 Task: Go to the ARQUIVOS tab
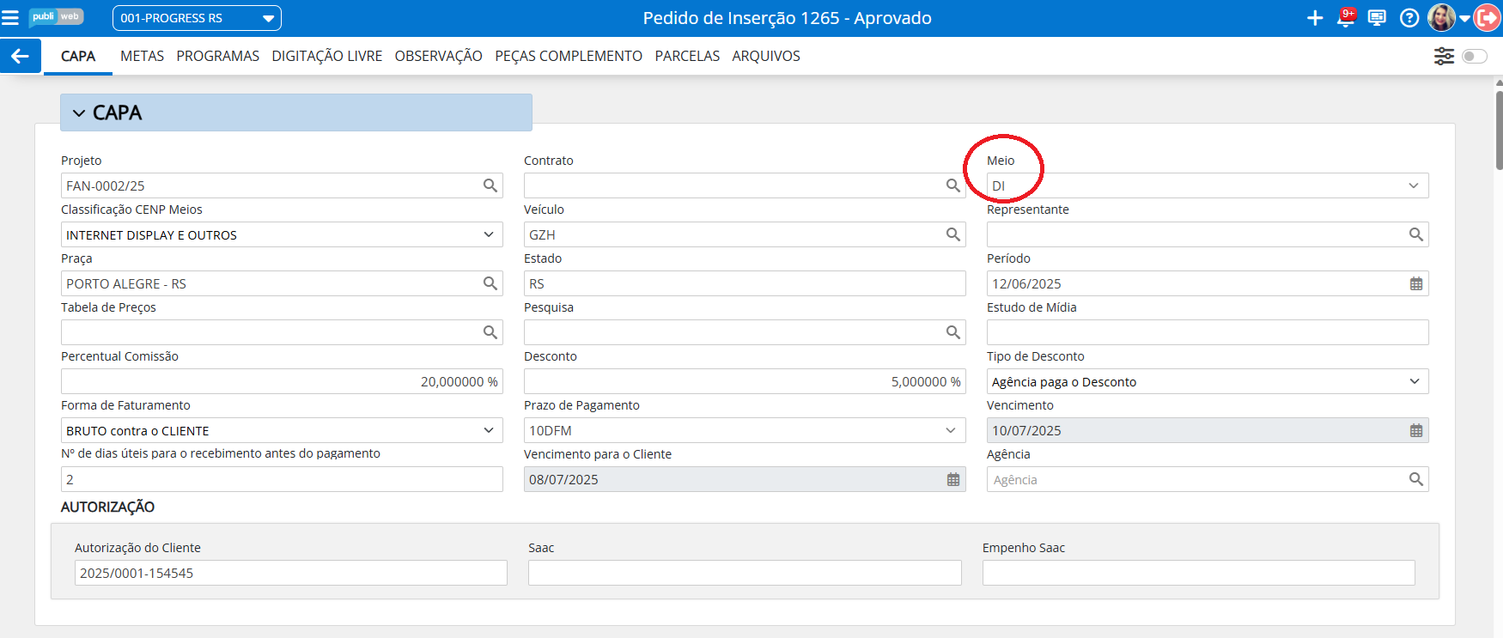765,57
